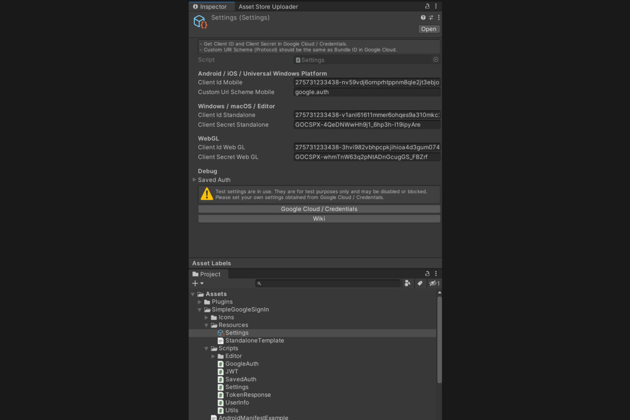Click the Assets root folder icon
The image size is (630, 420).
201,294
